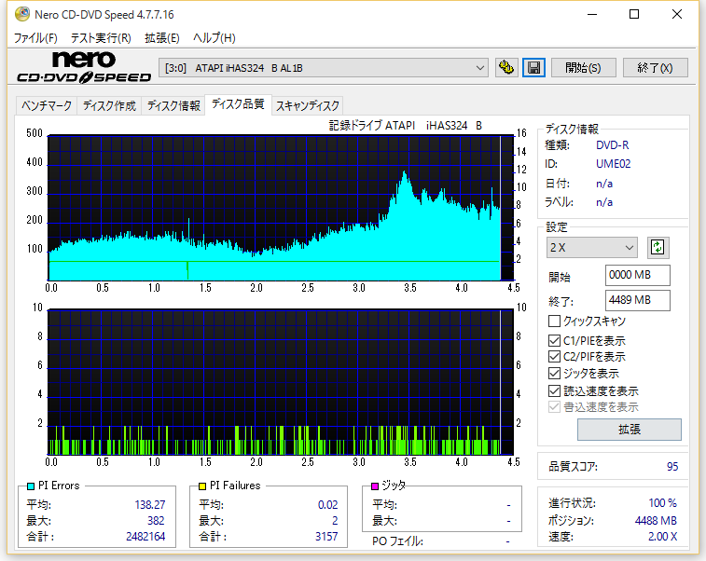Click the disc ID value UME02
706x561 pixels.
614,164
